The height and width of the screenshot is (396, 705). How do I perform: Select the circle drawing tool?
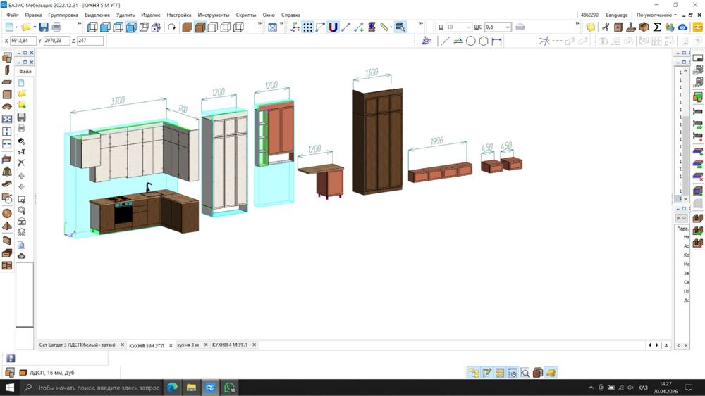coord(470,41)
